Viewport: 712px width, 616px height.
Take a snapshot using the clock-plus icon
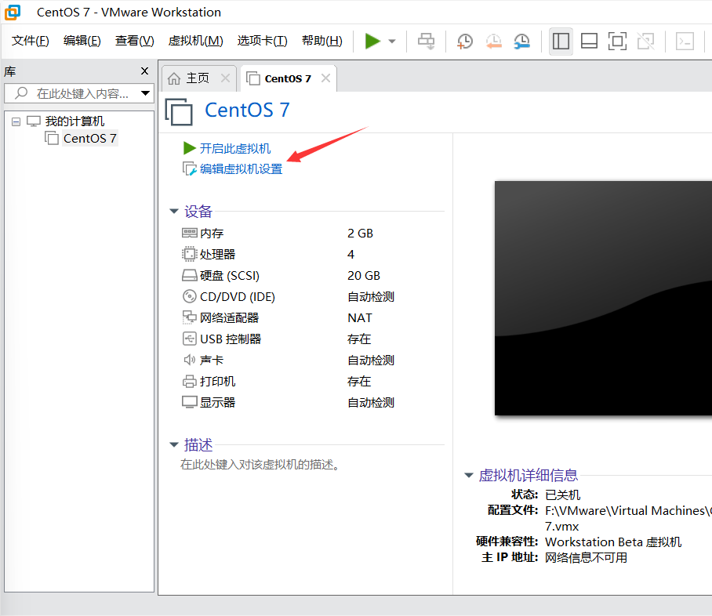point(464,42)
